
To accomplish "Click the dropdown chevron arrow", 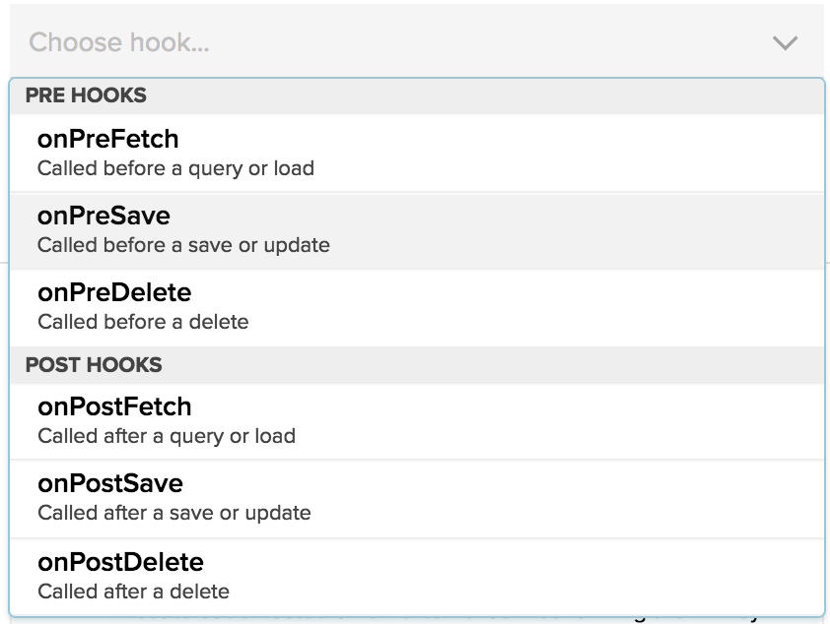I will pos(785,42).
